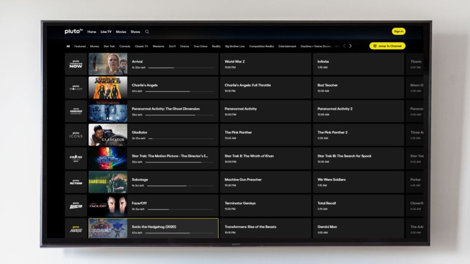470x264 pixels.
Task: Open Movies in top navigation
Action: pos(121,32)
